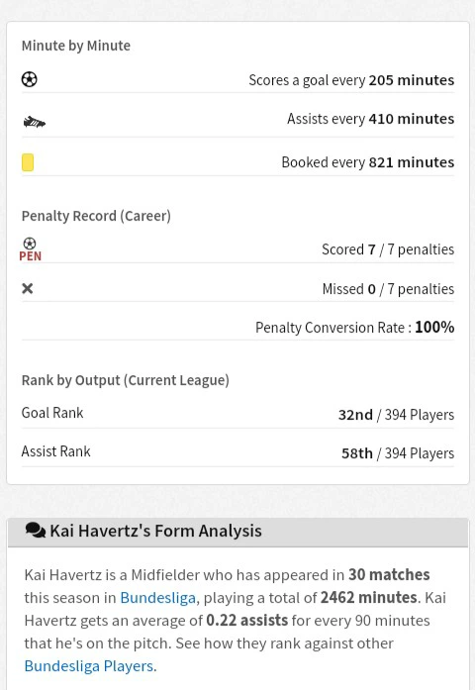Click the soccer ball goal icon
The width and height of the screenshot is (475, 690).
click(30, 79)
